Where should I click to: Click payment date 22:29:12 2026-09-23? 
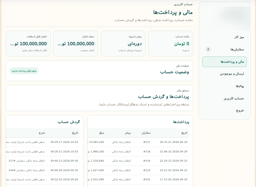[x=174, y=161]
